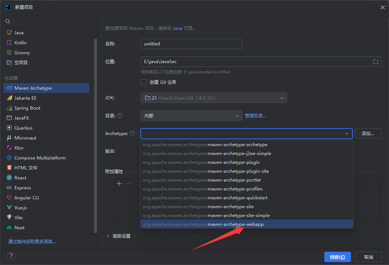This screenshot has width=389, height=265.
Task: Click the HTML5 shield icon
Action: [x=9, y=168]
